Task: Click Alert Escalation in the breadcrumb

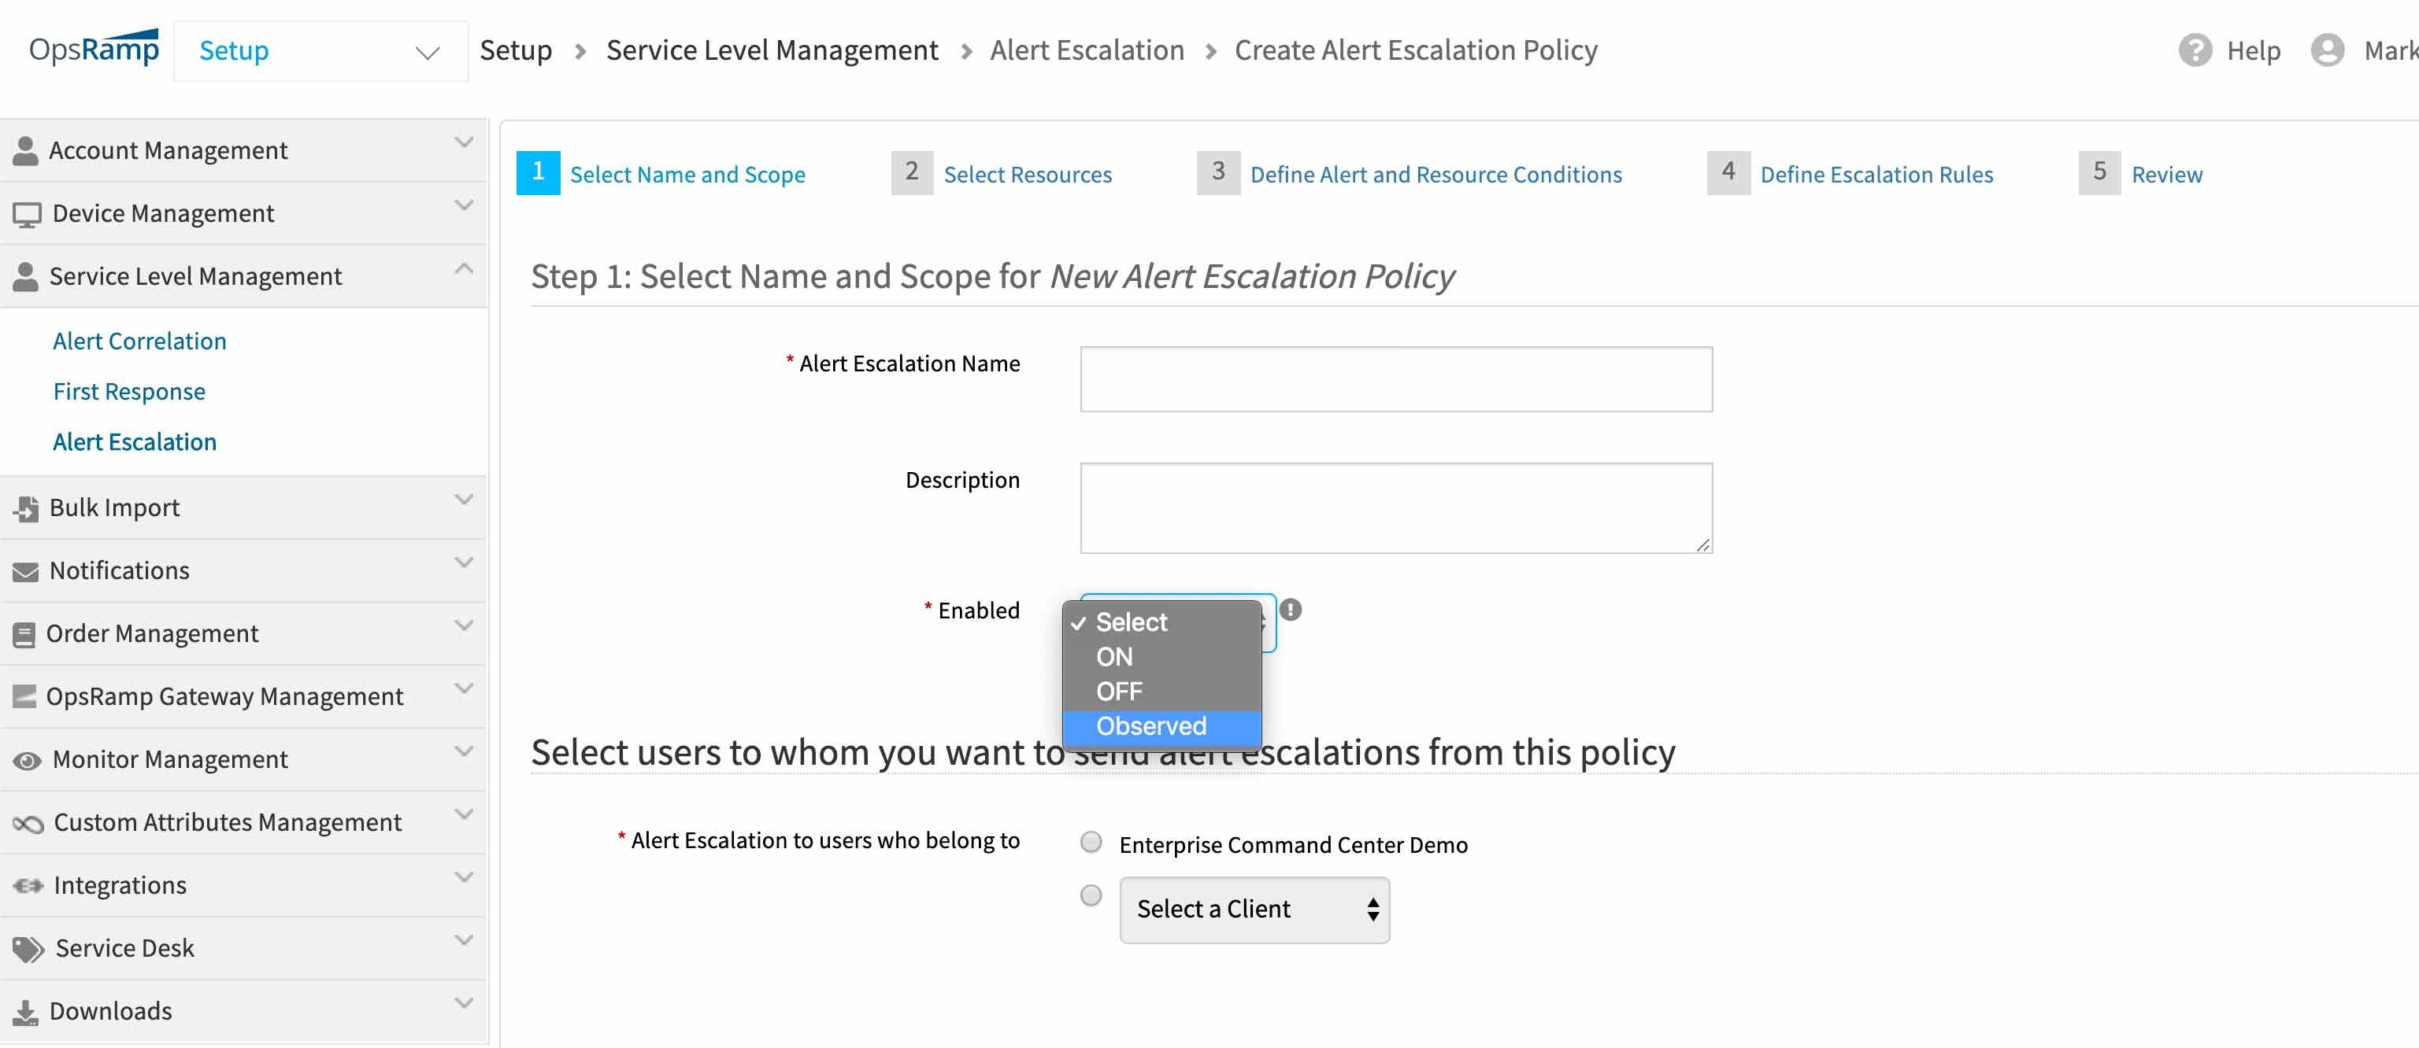Action: coord(1087,50)
